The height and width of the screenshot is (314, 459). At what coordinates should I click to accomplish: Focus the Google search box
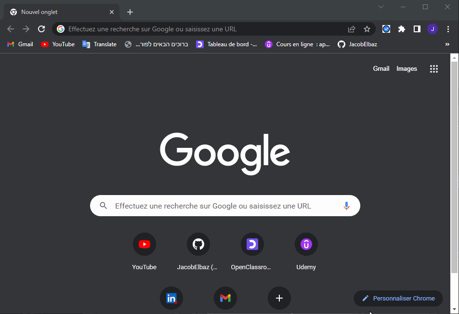click(x=225, y=206)
